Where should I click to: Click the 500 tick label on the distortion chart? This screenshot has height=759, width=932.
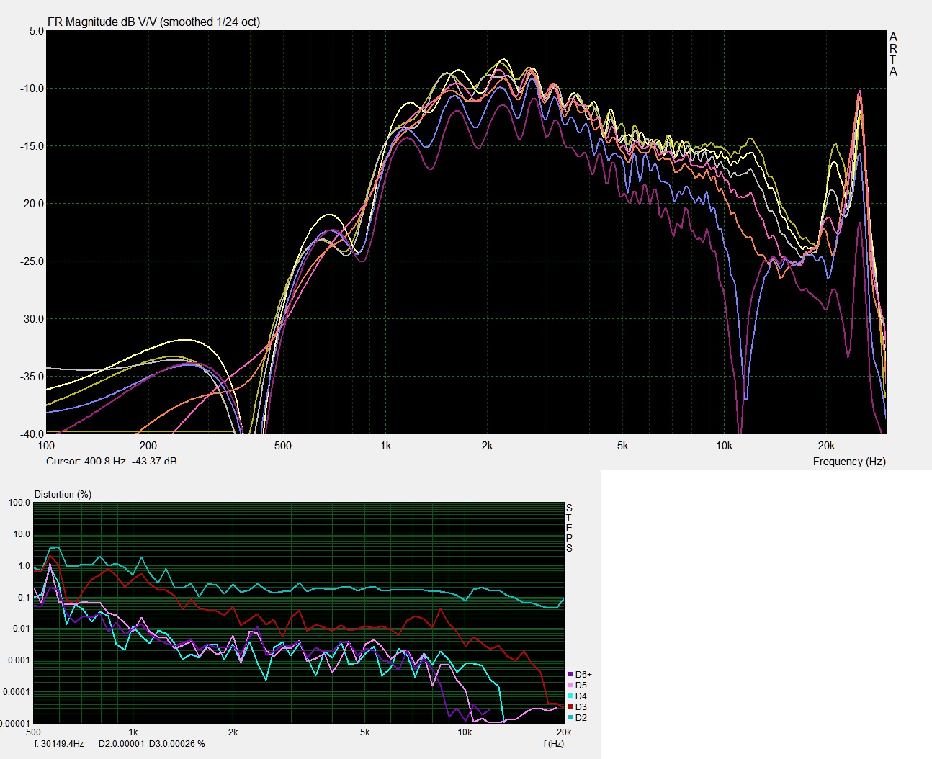(33, 732)
